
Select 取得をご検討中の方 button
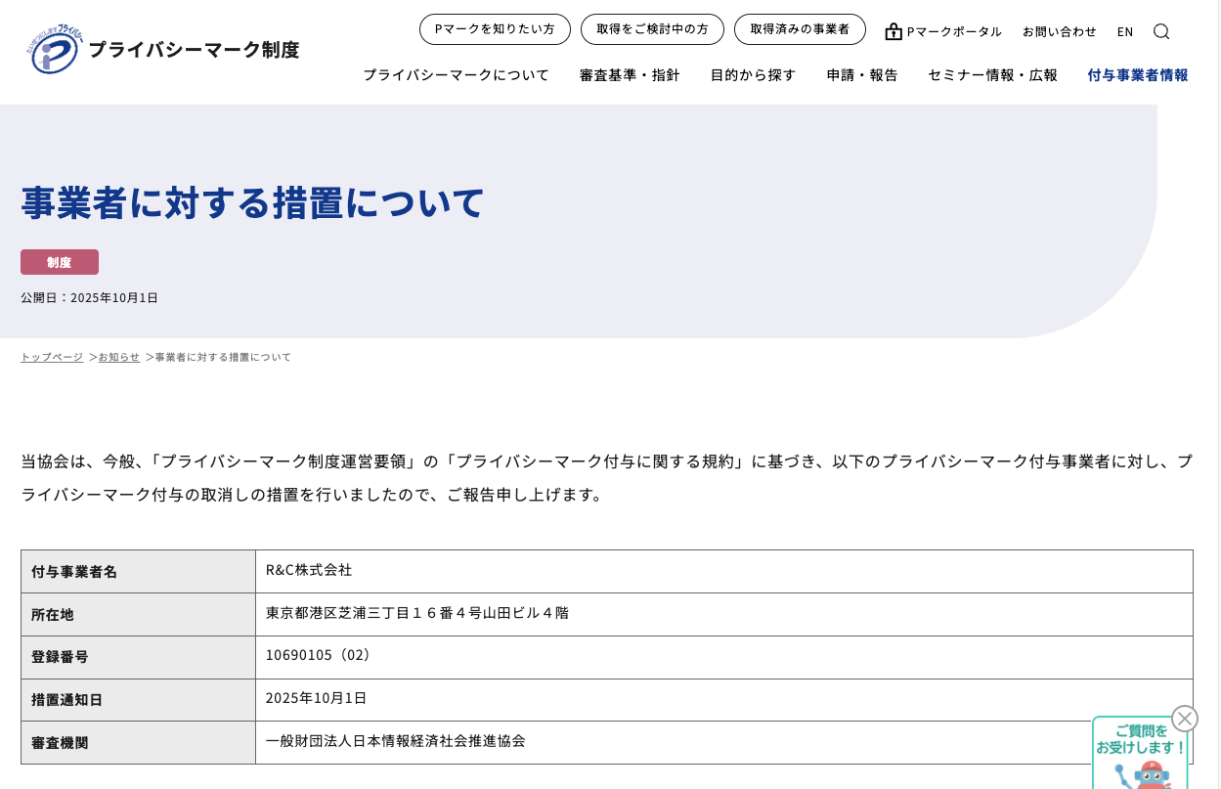coord(652,29)
